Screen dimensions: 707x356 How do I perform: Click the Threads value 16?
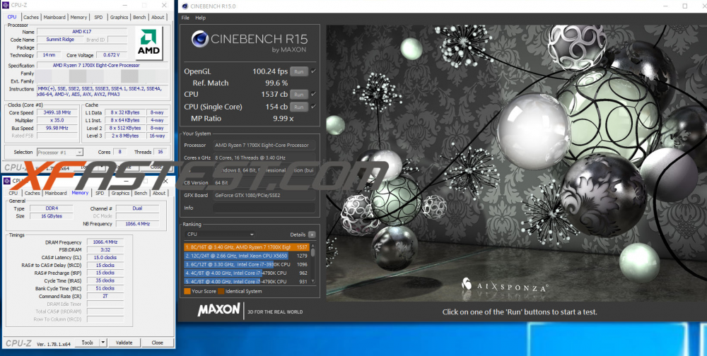click(160, 153)
